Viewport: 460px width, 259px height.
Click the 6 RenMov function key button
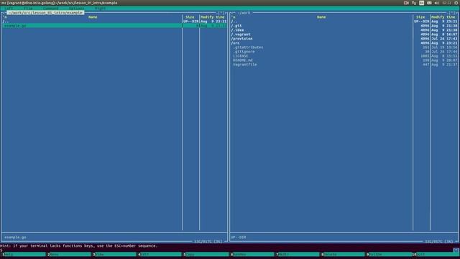click(252, 254)
